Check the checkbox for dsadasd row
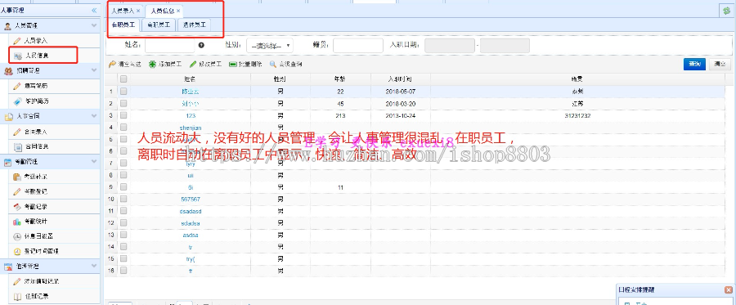This screenshot has height=305, width=736. (123, 211)
